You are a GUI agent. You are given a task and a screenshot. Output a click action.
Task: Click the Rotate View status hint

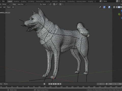12,90
